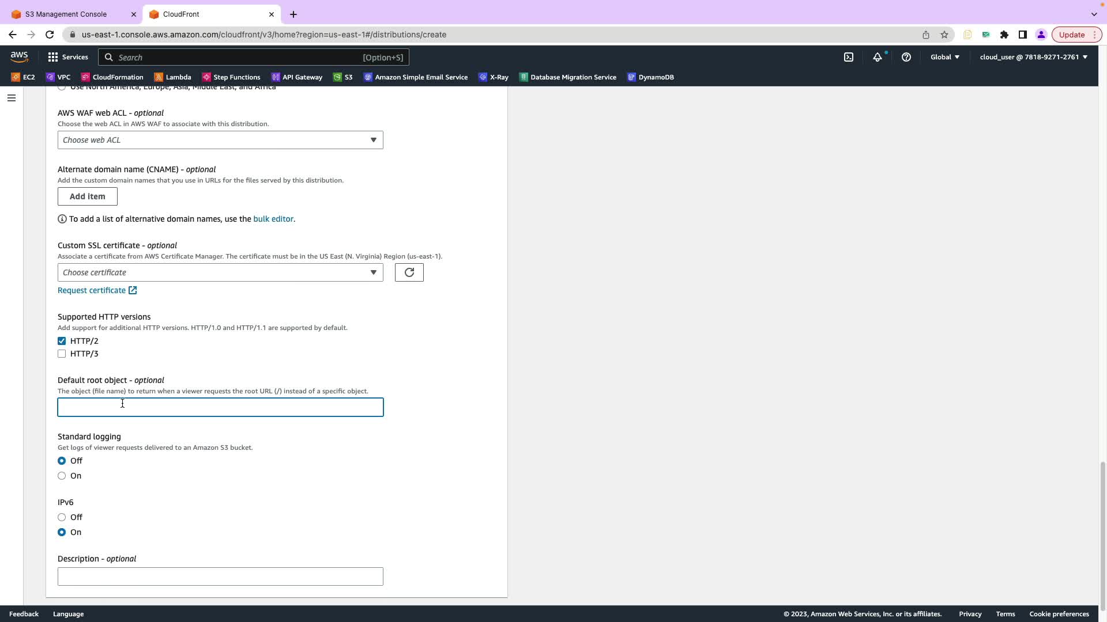Turn Standard logging On
Image resolution: width=1107 pixels, height=622 pixels.
(62, 476)
